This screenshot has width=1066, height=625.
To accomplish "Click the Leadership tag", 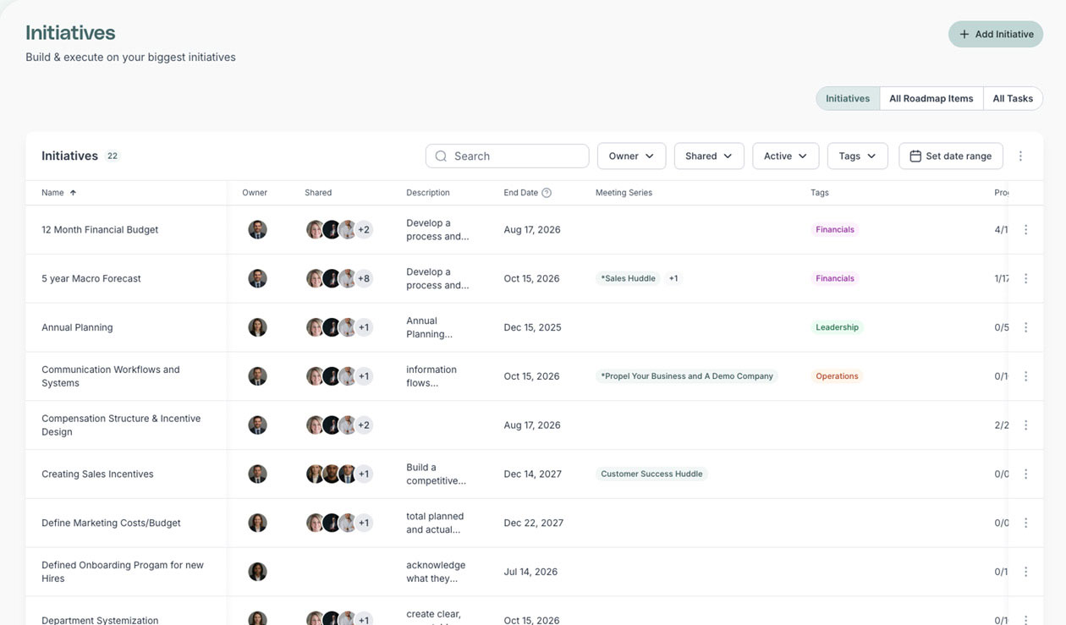I will [x=837, y=327].
